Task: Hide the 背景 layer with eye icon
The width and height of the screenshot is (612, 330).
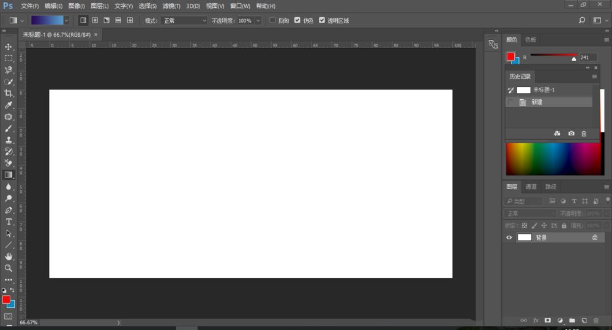Action: click(509, 238)
